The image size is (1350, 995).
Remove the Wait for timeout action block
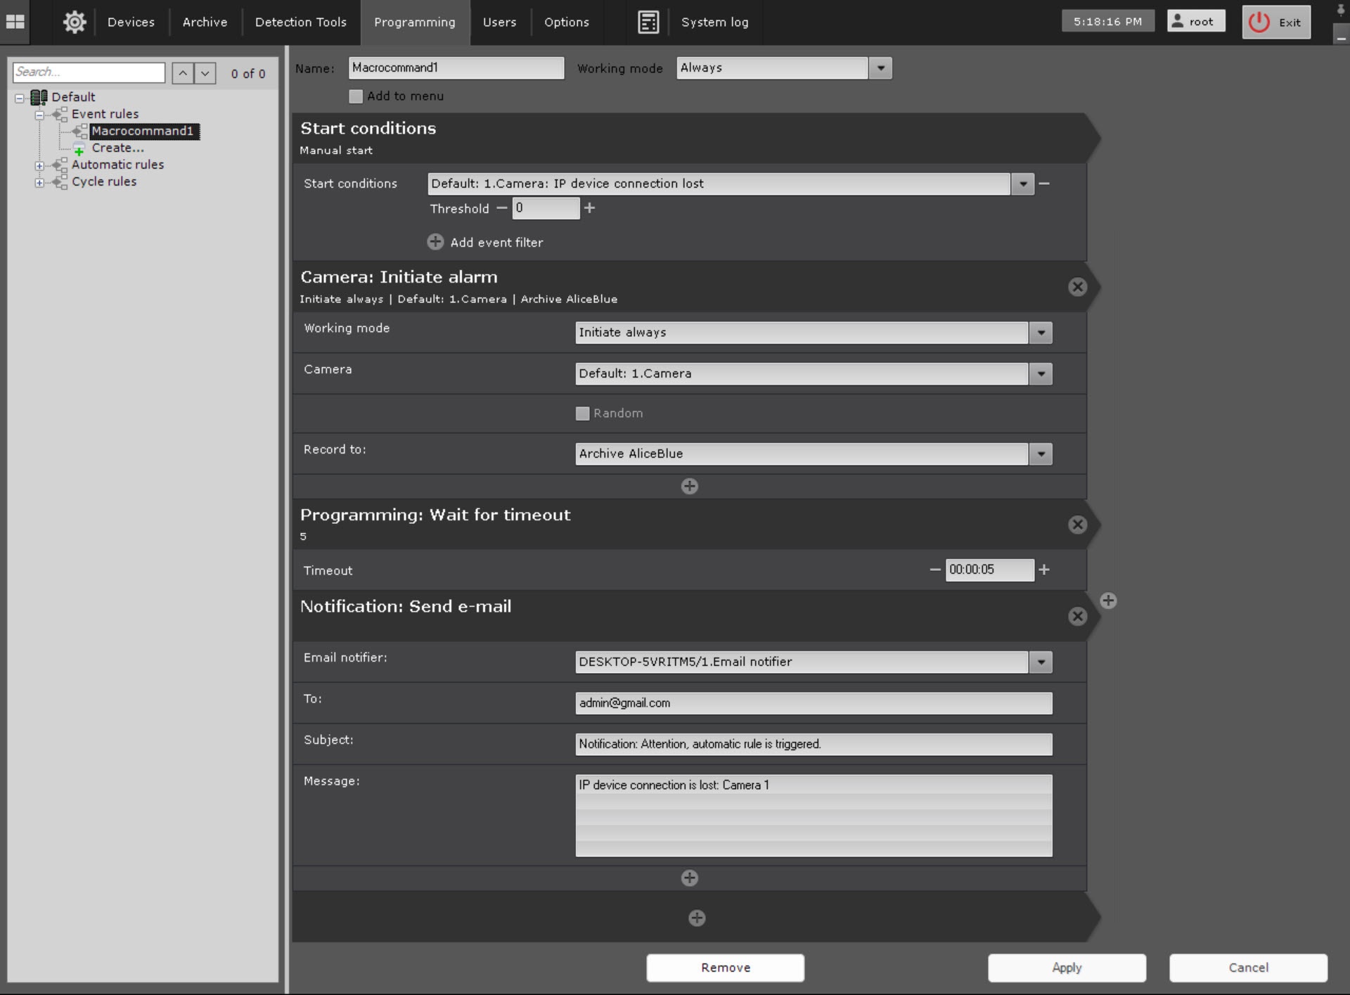[1077, 525]
